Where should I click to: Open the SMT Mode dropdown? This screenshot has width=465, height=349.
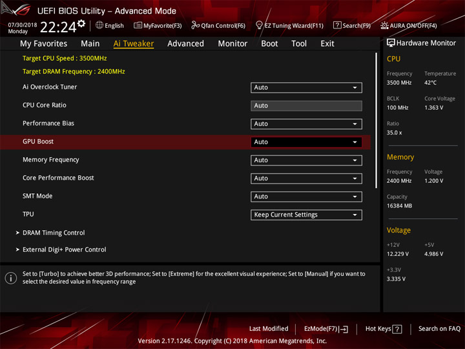[306, 196]
